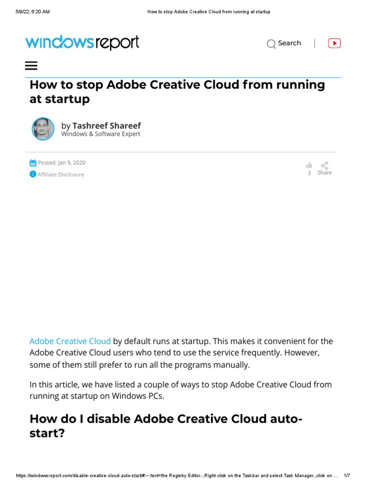The height and width of the screenshot is (488, 366).
Task: Open the YouTube channel icon
Action: (335, 43)
